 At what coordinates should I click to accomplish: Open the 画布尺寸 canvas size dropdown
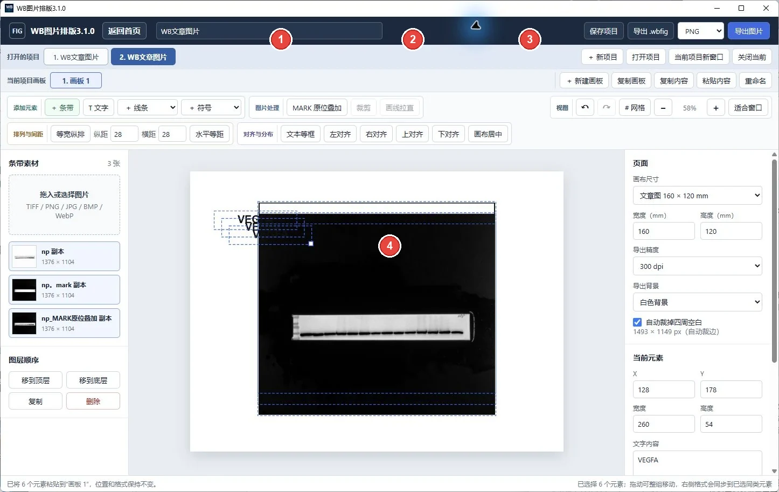click(x=697, y=196)
